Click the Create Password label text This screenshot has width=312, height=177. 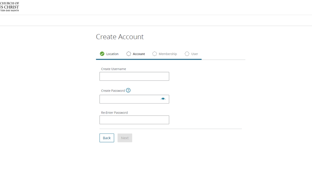[x=113, y=91]
